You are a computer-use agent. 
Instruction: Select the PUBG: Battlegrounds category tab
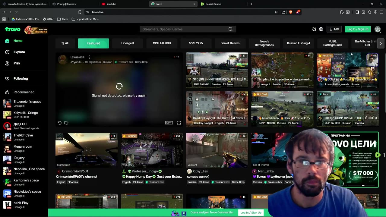pos(333,43)
